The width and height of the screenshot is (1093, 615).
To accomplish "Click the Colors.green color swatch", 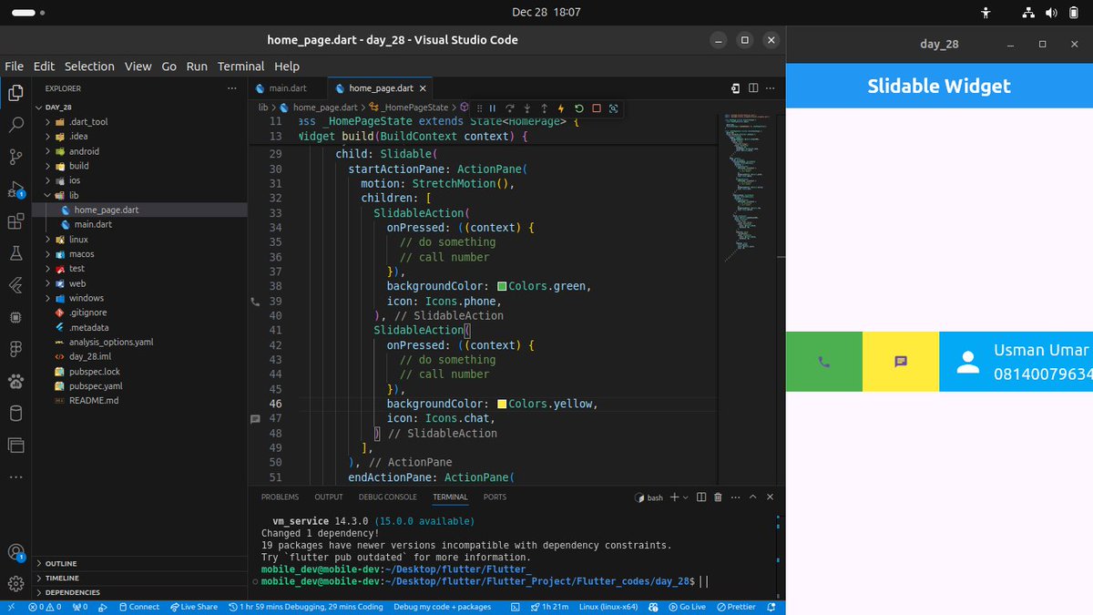I will [502, 286].
